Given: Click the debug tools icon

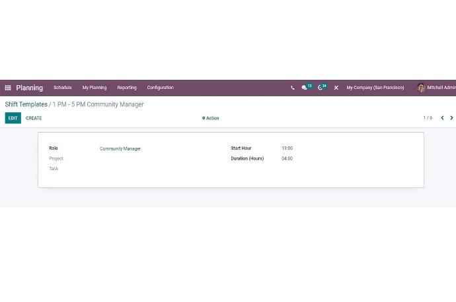Looking at the screenshot, I should tap(336, 88).
